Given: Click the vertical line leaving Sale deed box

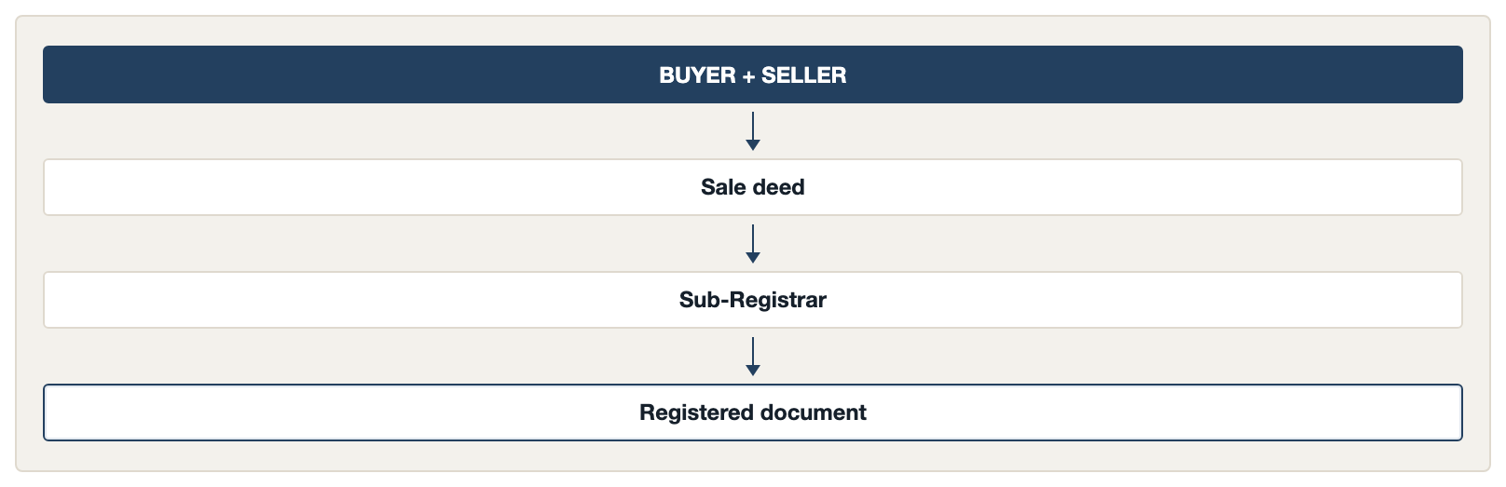Looking at the screenshot, I should click(x=753, y=238).
